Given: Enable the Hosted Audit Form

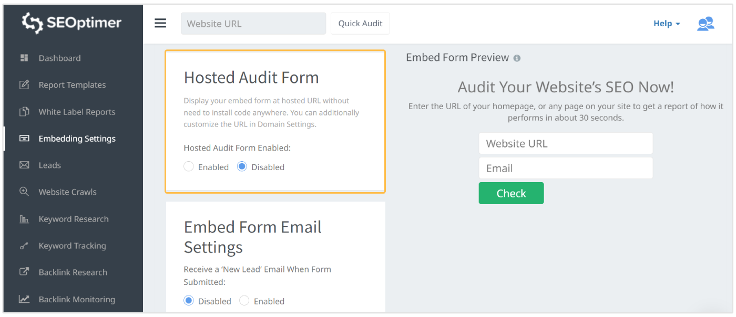Looking at the screenshot, I should (x=189, y=166).
